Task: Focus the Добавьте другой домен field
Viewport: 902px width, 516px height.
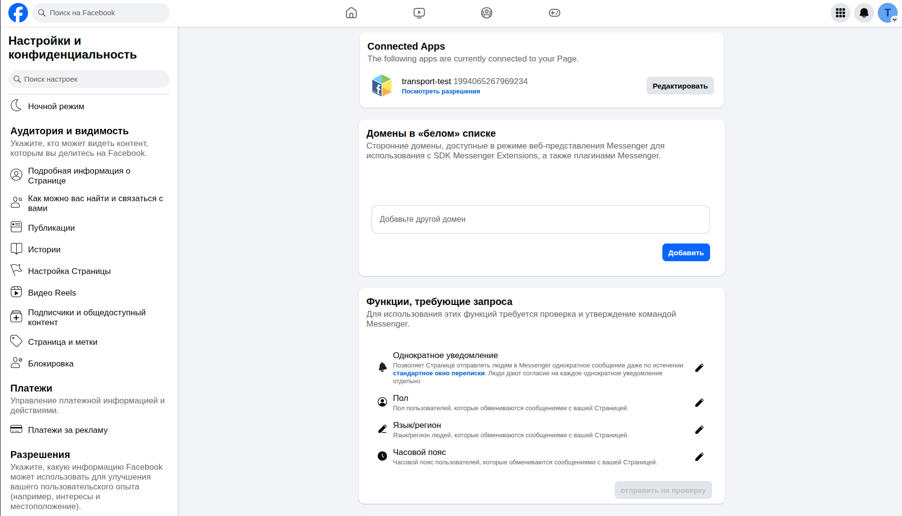Action: pyautogui.click(x=540, y=219)
